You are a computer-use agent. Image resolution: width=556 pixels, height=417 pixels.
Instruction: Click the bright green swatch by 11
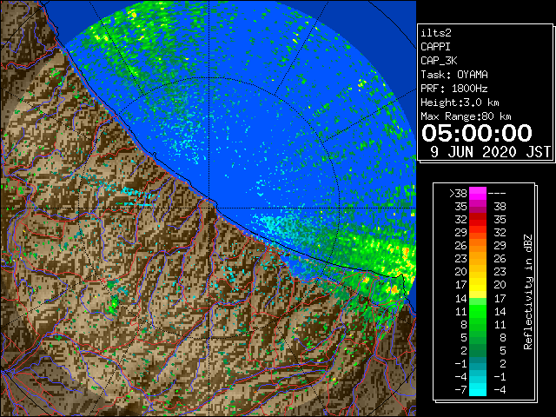click(478, 311)
